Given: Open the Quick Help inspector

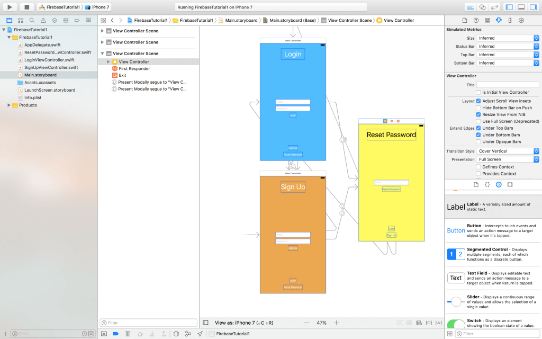Looking at the screenshot, I should point(477,20).
